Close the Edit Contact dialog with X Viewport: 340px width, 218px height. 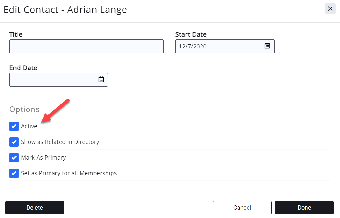tap(330, 9)
